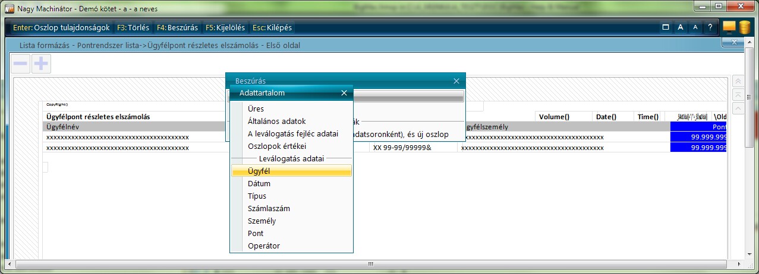
Task: Choose Általános adatok from the list
Action: click(291, 121)
